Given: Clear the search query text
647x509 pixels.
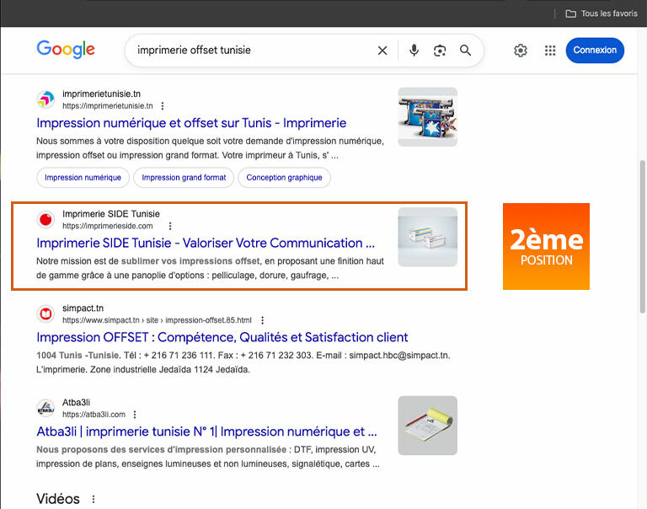Looking at the screenshot, I should (382, 51).
